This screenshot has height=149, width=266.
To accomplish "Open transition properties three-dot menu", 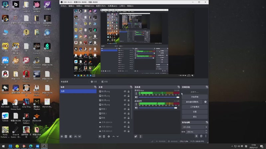I will coord(206,136).
